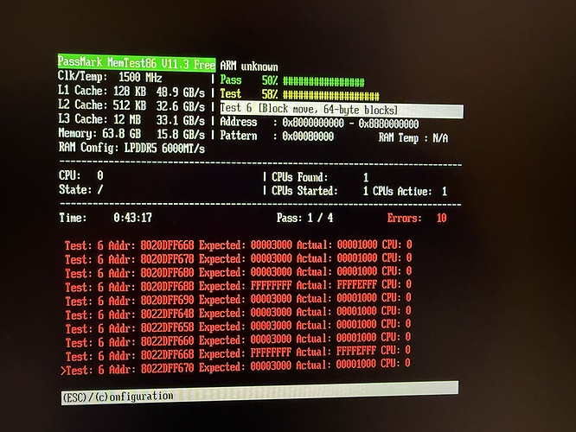Click the State spinner indicator
The height and width of the screenshot is (432, 576).
100,190
